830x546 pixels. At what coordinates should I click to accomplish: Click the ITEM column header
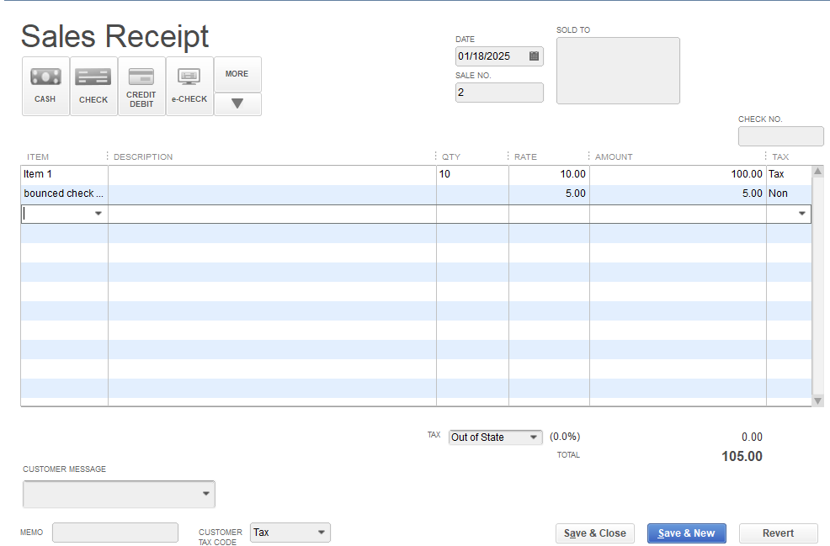pos(38,157)
